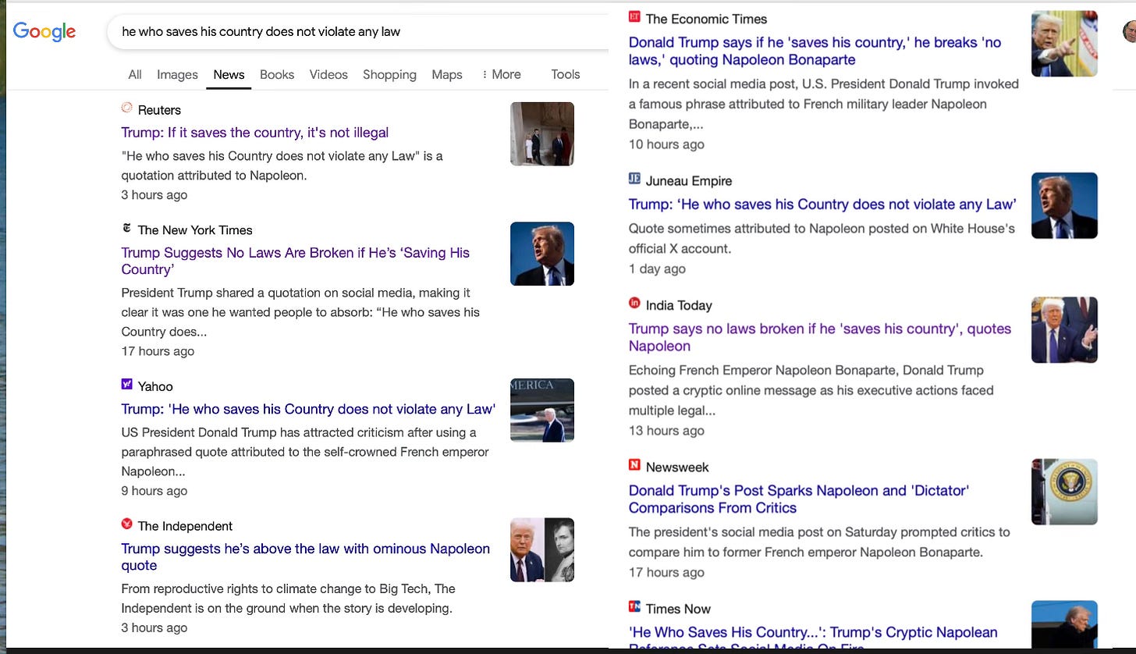
Task: Click 'The New York Times' source name
Action: 195,230
